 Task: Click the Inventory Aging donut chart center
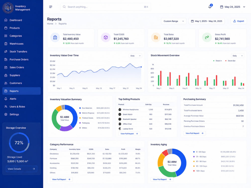(172, 163)
